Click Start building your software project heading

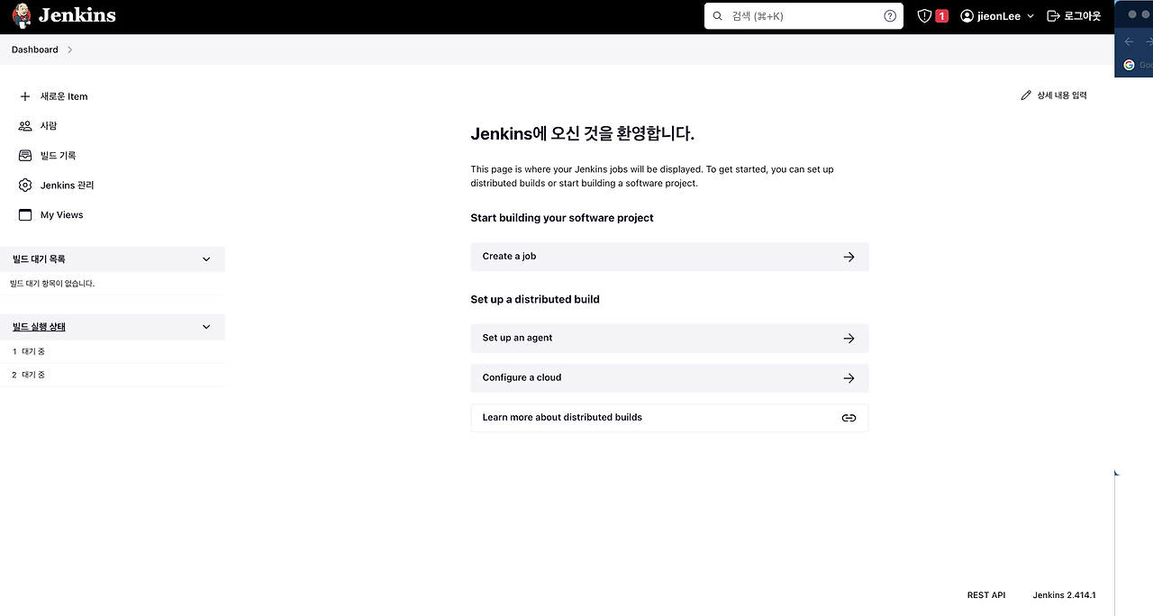coord(562,218)
